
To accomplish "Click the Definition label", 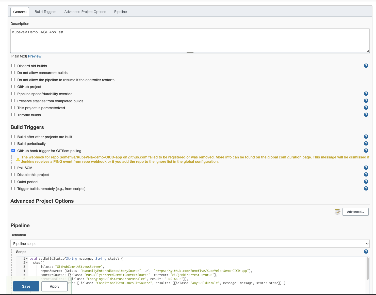I will point(18,235).
